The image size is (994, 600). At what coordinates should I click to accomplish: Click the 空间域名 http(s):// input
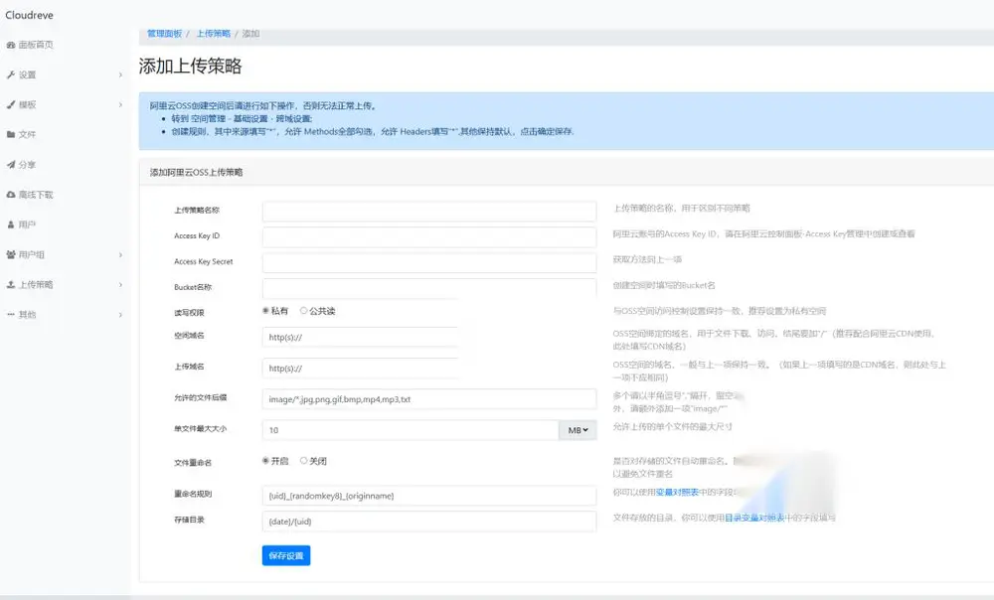tap(360, 337)
